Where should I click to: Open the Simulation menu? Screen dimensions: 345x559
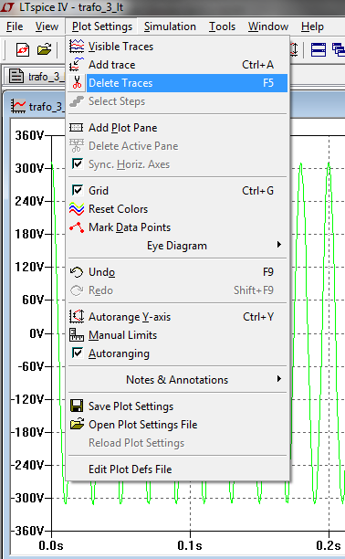tap(170, 26)
